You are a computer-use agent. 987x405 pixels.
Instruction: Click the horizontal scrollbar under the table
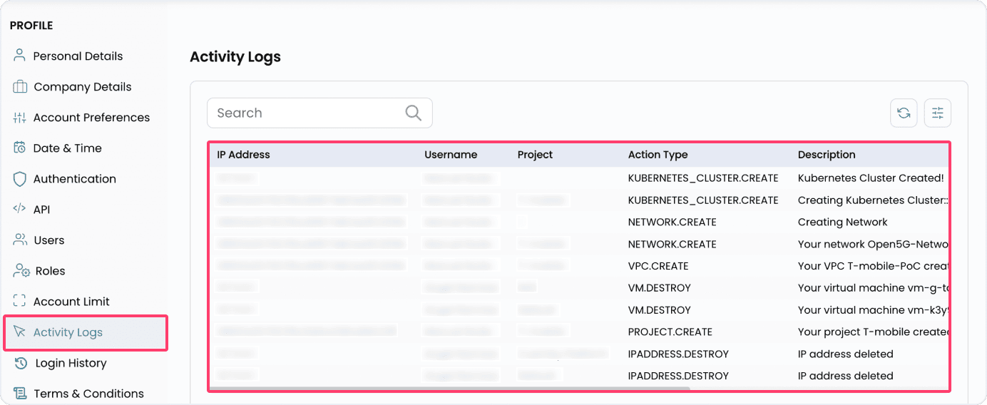pyautogui.click(x=449, y=389)
